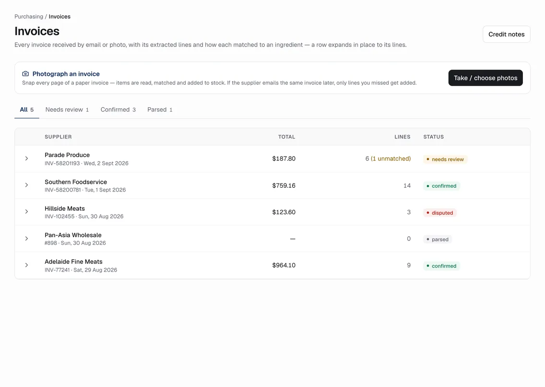This screenshot has height=387, width=545.
Task: Click the disputed status badge
Action: point(439,213)
